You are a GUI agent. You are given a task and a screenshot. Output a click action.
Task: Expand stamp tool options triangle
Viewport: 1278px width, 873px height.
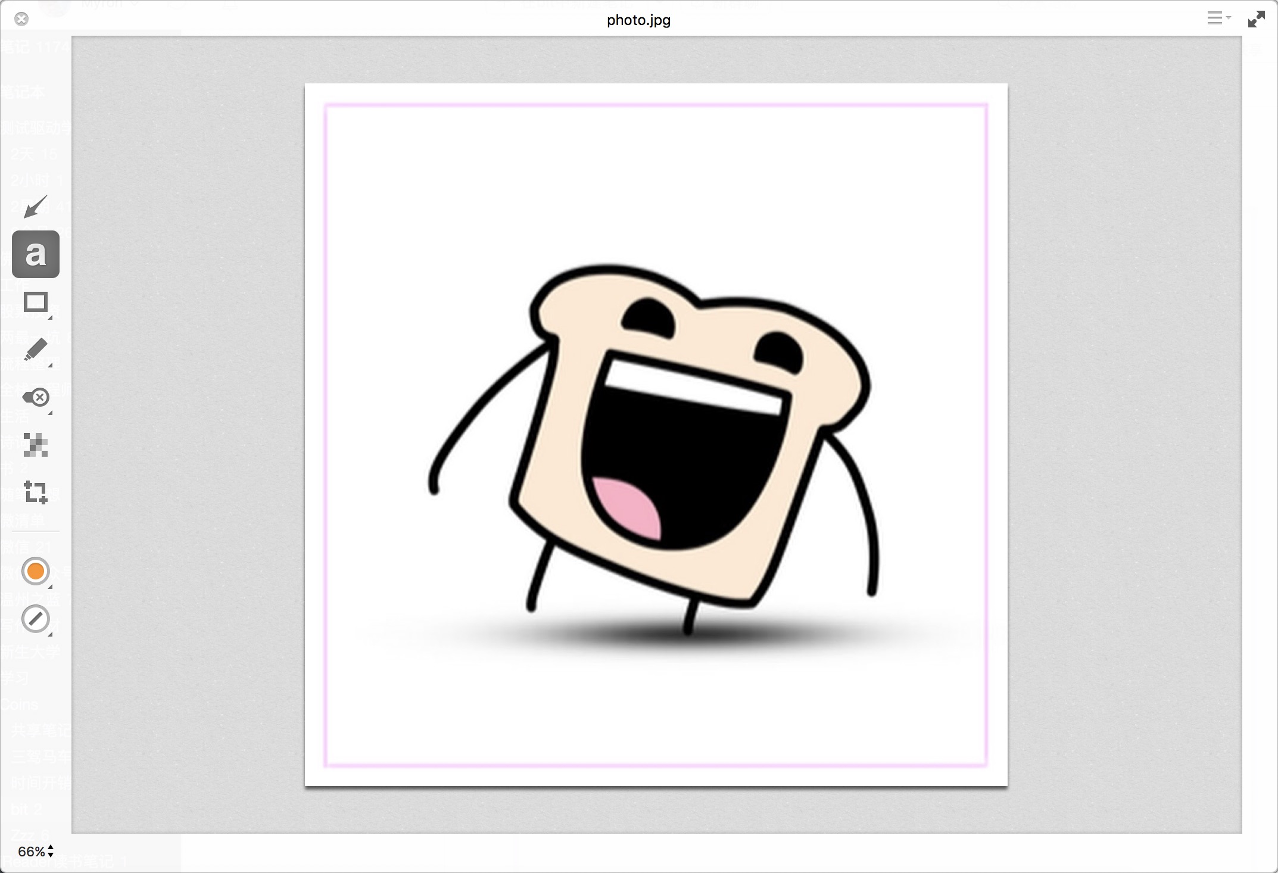50,413
